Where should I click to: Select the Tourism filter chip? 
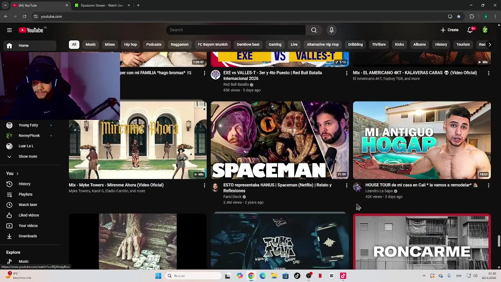(463, 45)
